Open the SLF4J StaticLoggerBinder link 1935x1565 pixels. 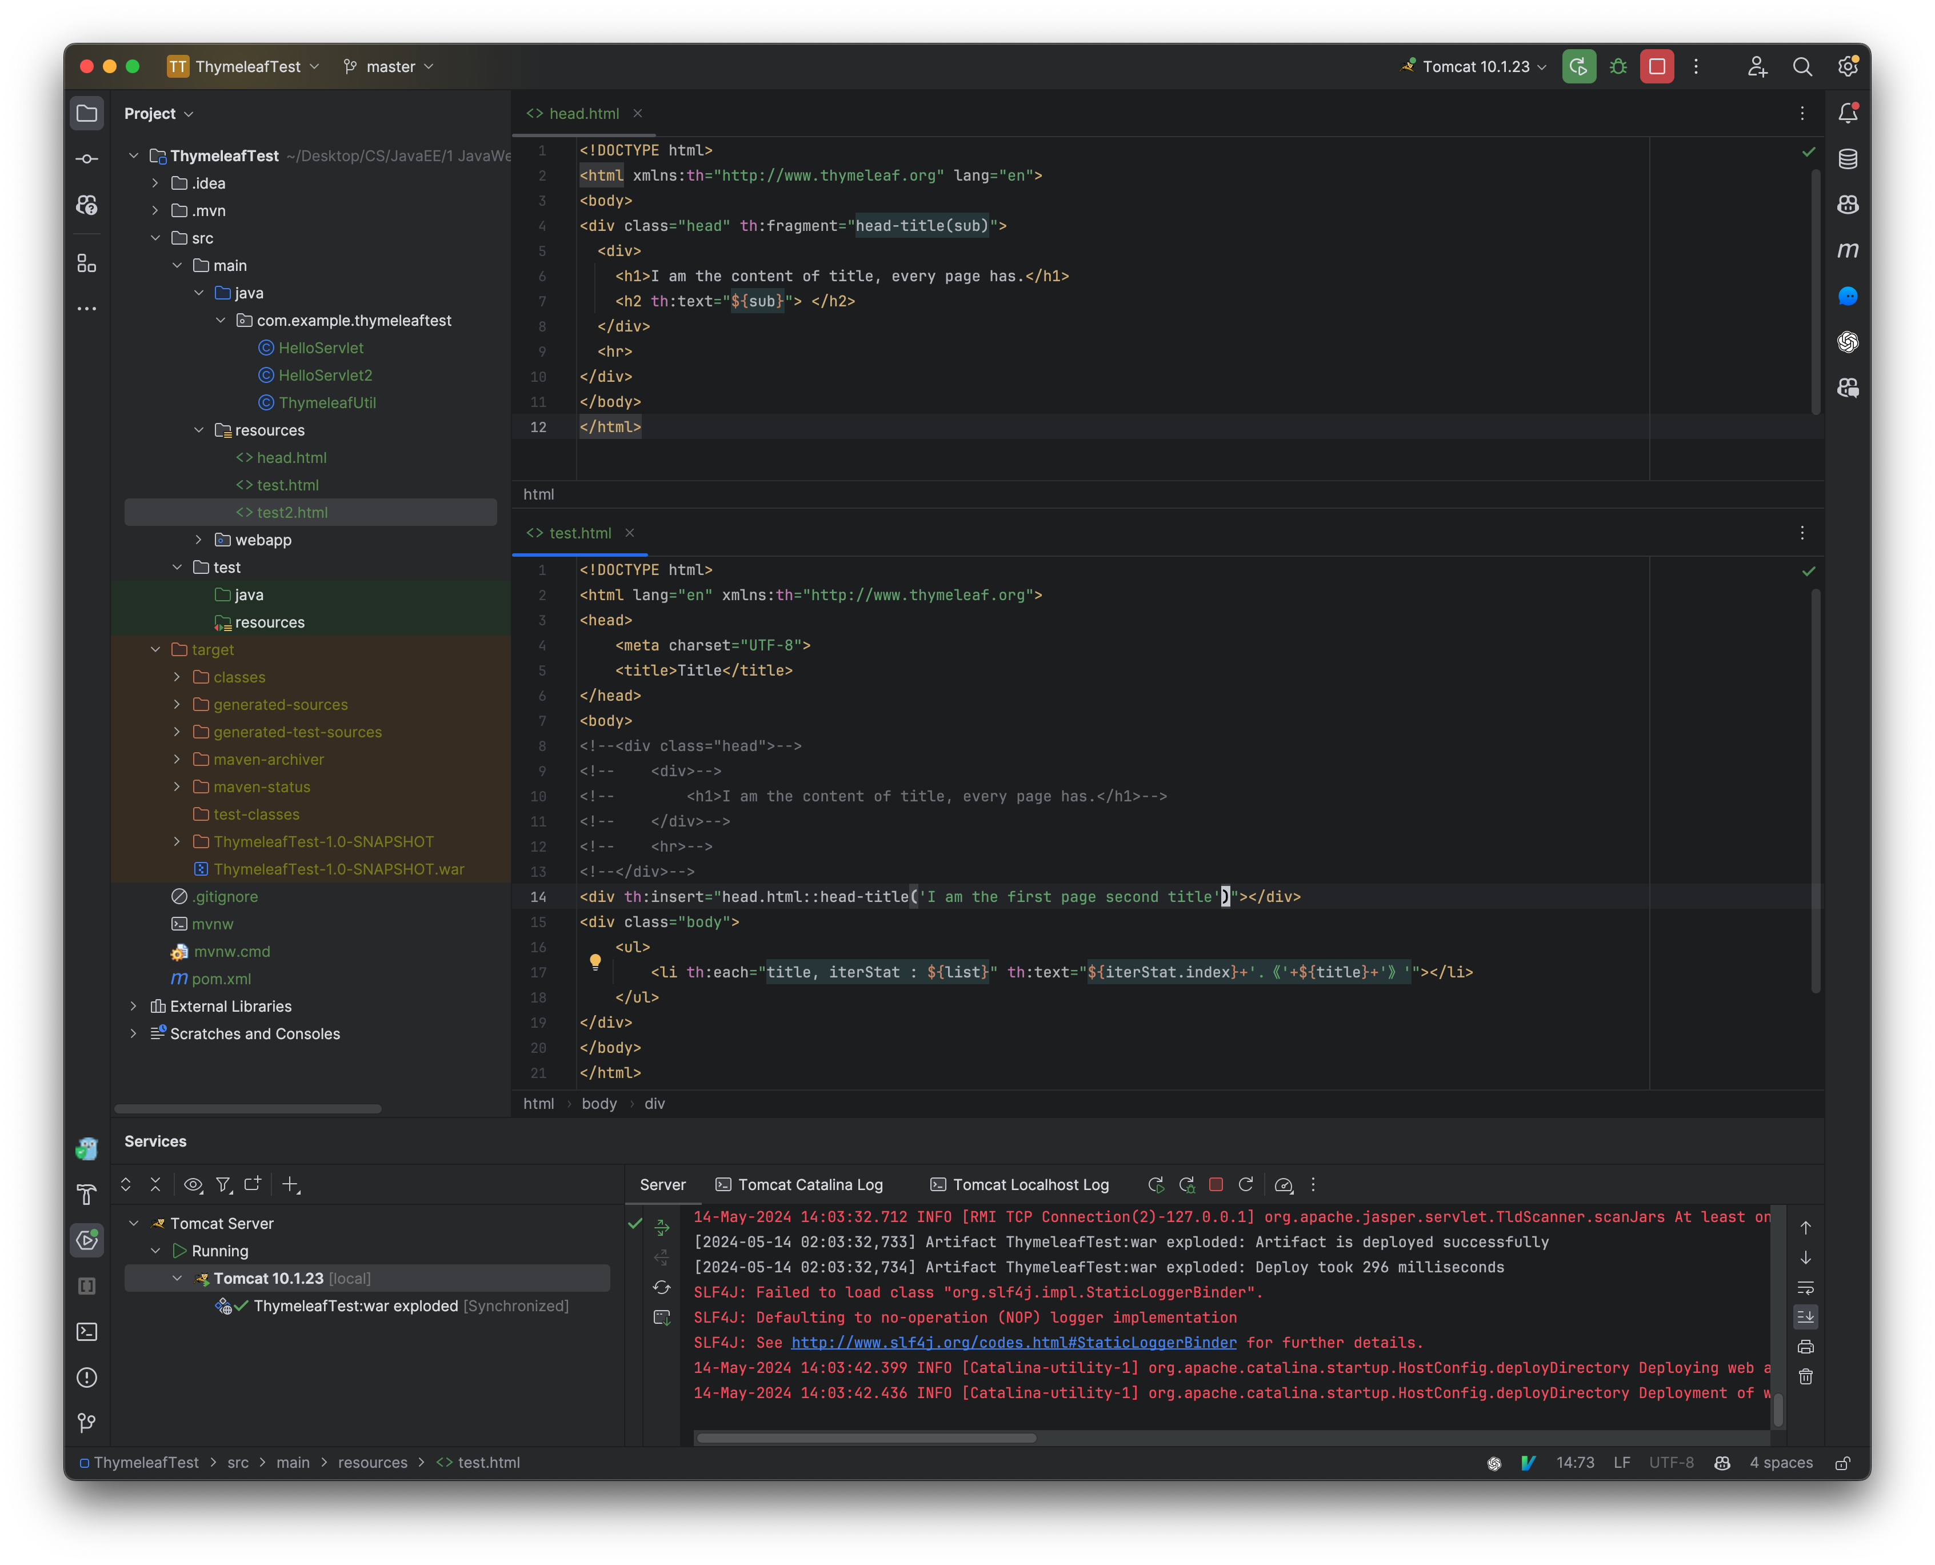(1013, 1342)
